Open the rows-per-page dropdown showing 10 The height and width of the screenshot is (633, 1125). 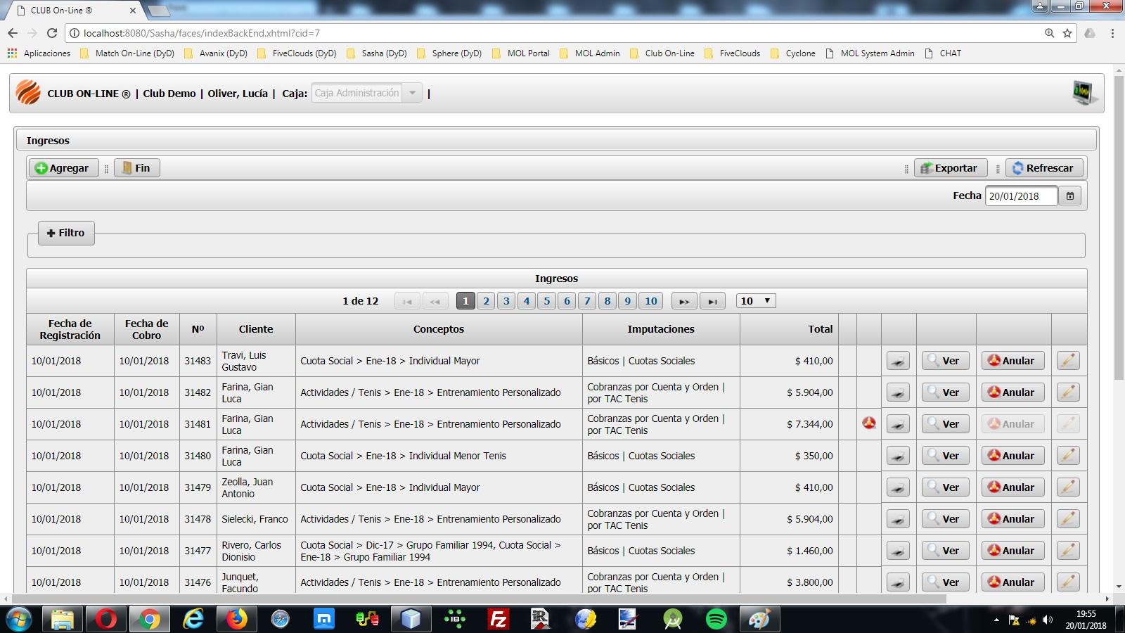pos(756,301)
